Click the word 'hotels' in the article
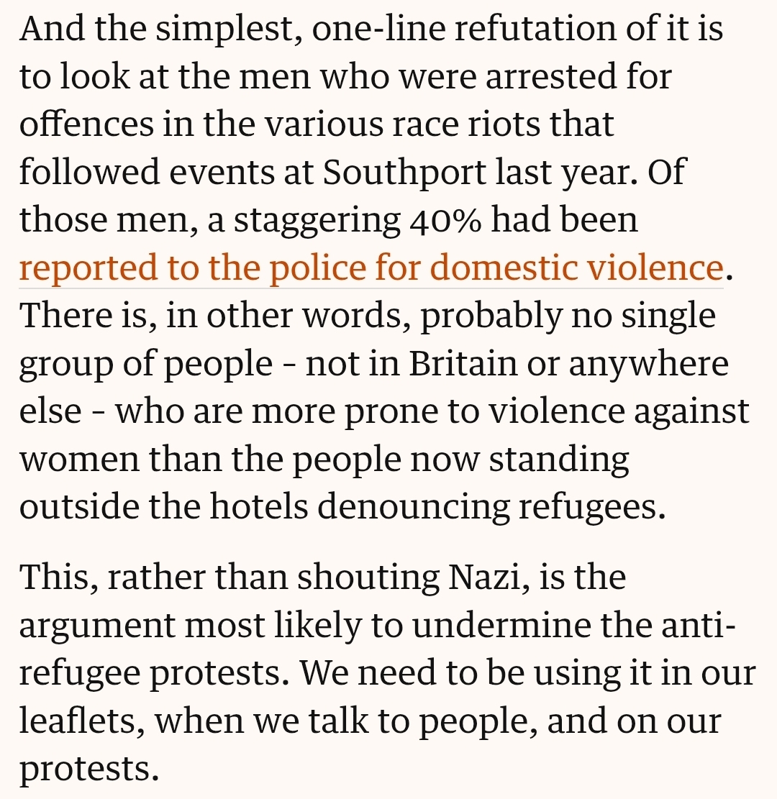 click(x=259, y=506)
